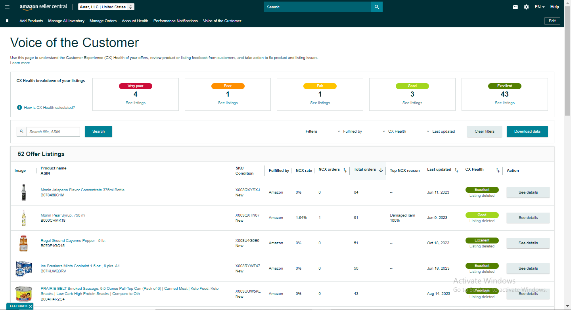Image resolution: width=571 pixels, height=310 pixels.
Task: Click Clear filters button
Action: click(485, 131)
